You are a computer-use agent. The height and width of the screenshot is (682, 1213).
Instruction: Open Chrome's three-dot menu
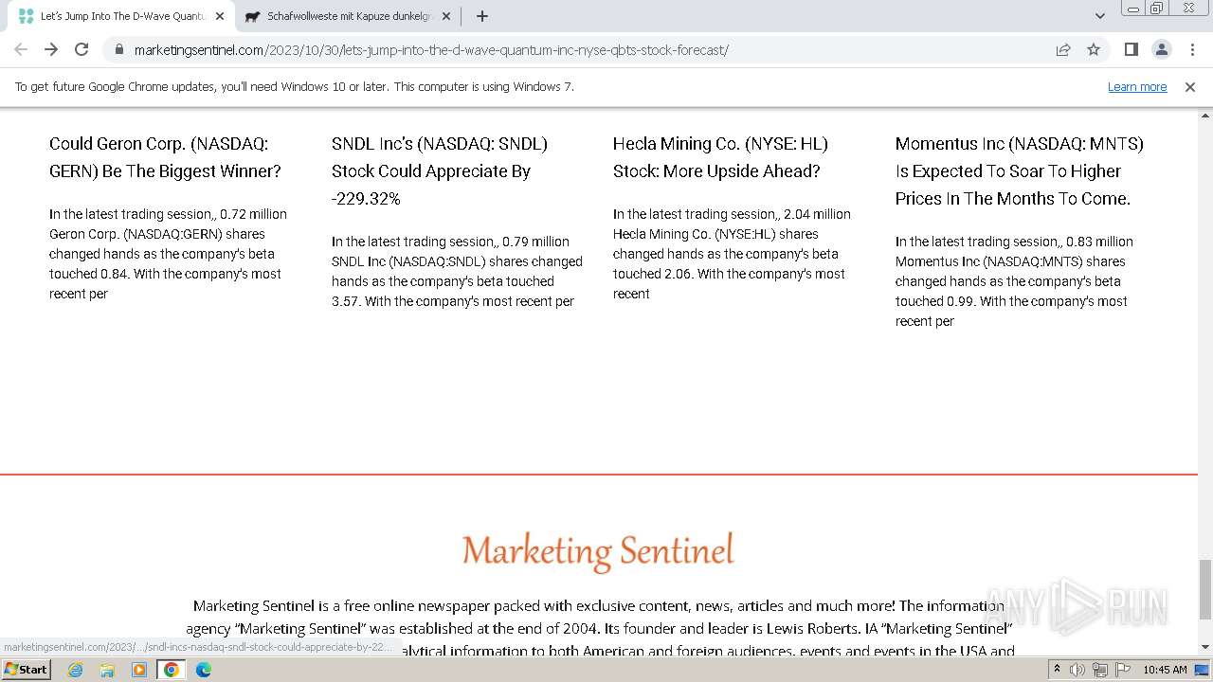1191,49
